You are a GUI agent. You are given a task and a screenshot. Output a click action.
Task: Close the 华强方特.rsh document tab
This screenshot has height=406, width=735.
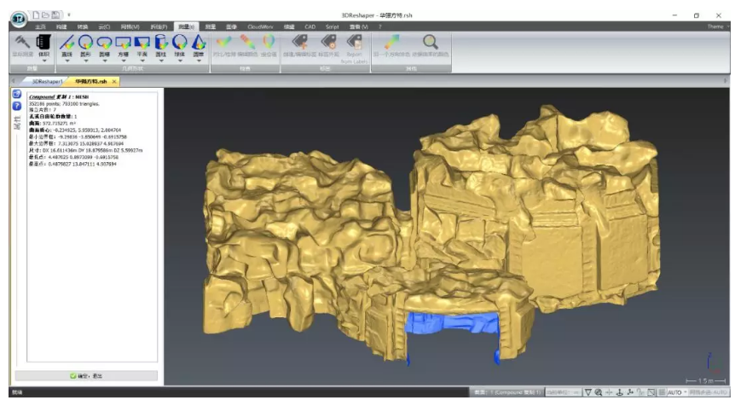tap(114, 81)
